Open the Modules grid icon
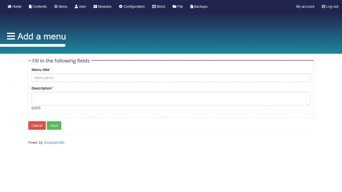 click(95, 7)
